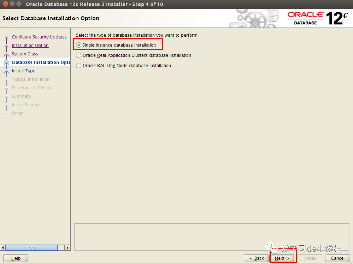The image size is (353, 264).
Task: Jump to Install Type step
Action: click(24, 71)
